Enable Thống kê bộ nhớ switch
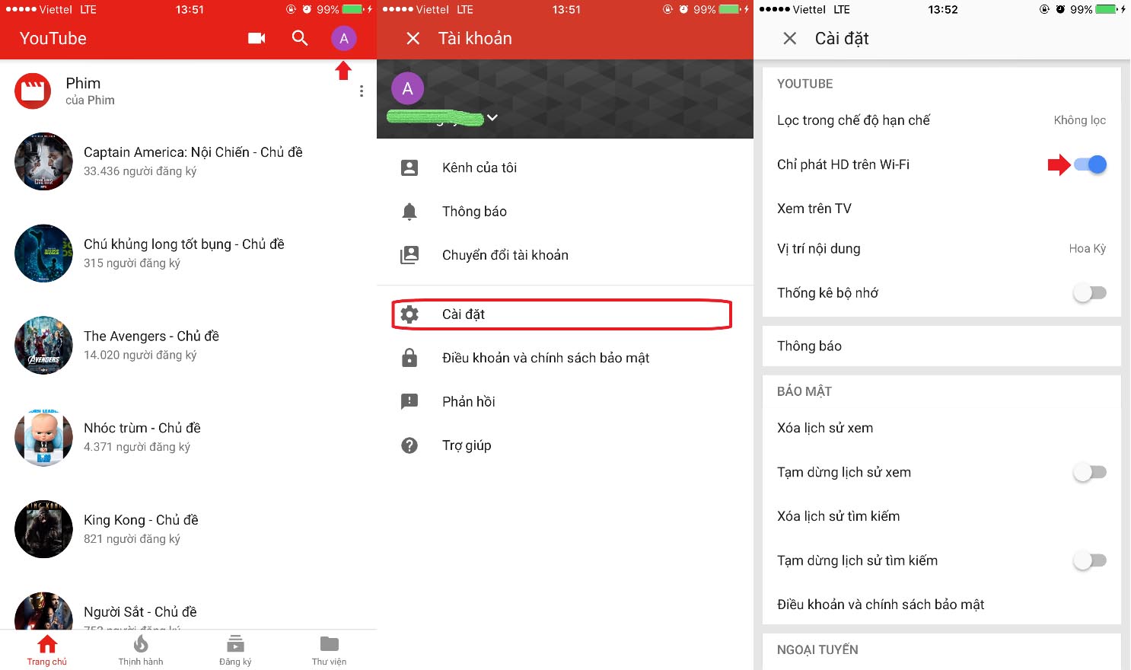This screenshot has width=1131, height=670. coord(1089,293)
